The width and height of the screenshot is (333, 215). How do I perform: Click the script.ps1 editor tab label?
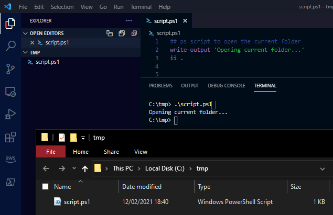pyautogui.click(x=166, y=21)
